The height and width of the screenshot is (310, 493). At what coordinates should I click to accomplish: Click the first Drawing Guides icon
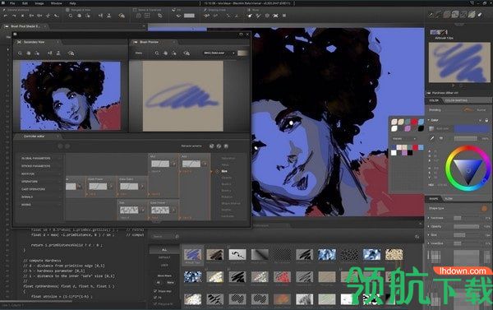point(206,16)
